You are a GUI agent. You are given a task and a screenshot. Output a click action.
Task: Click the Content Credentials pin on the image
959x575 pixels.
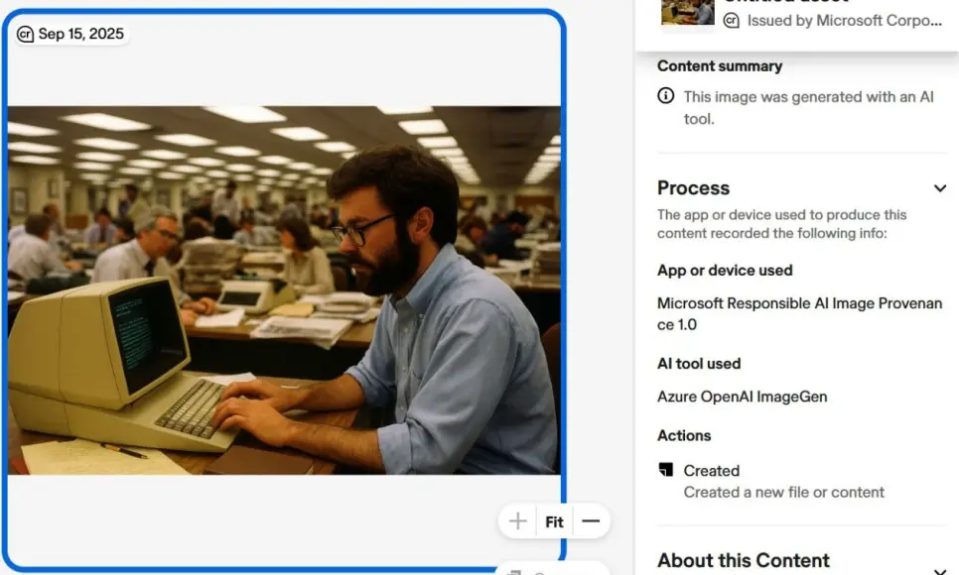(x=26, y=35)
